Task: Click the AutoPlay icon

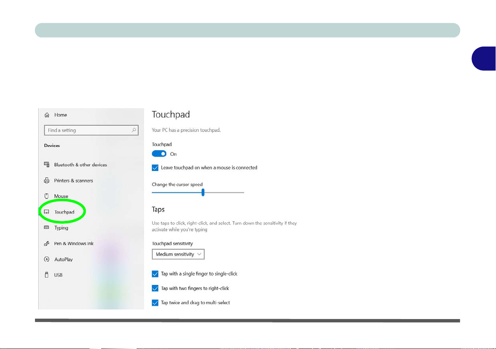Action: [x=47, y=259]
